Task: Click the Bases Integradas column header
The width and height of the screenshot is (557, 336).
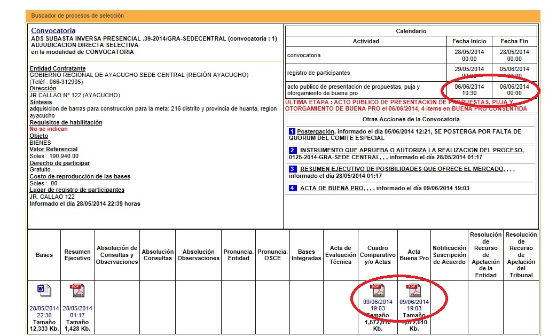Action: [306, 255]
